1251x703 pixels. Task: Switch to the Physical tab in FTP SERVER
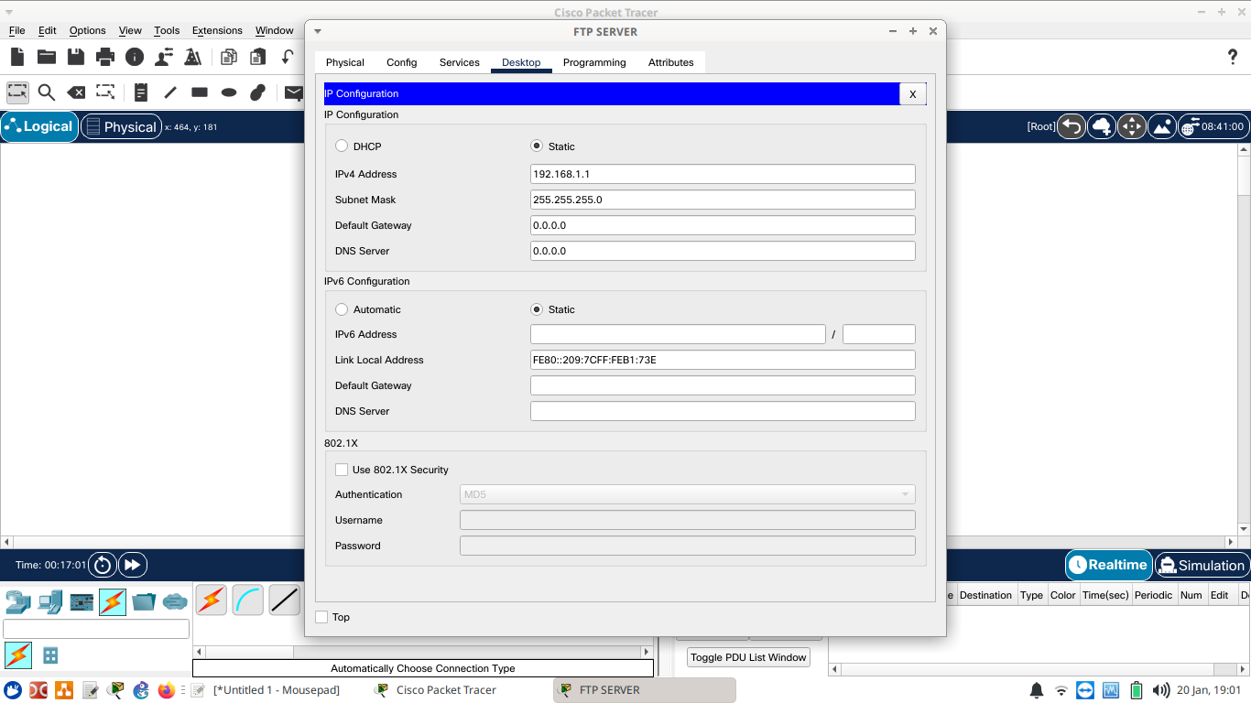click(x=345, y=62)
